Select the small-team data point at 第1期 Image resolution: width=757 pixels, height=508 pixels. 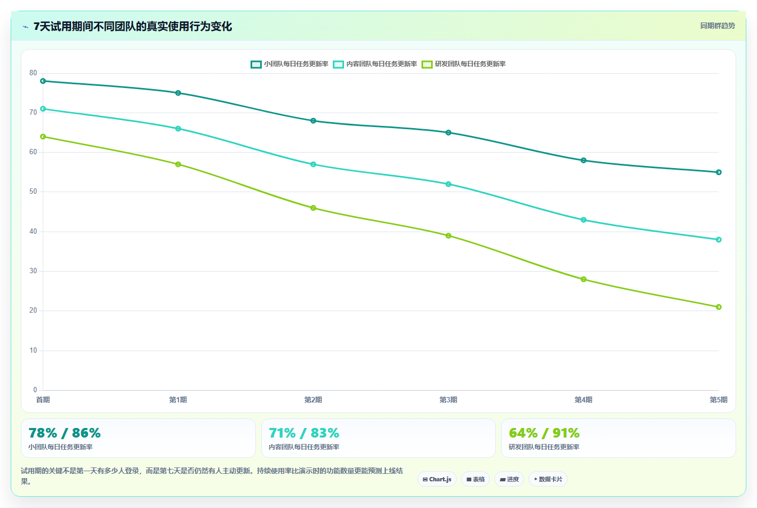pos(178,93)
